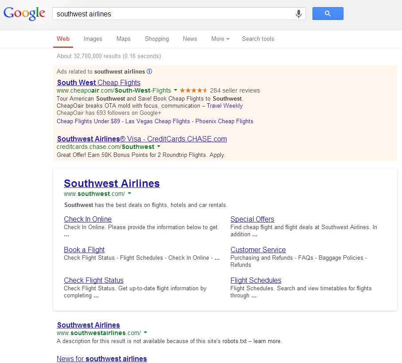Image resolution: width=402 pixels, height=363 pixels.
Task: Open Book a Flight sitelink
Action: click(84, 250)
